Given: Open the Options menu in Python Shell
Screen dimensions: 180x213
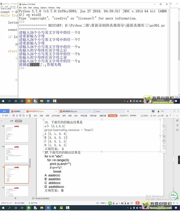Looking at the screenshot, I should coord(43,8).
